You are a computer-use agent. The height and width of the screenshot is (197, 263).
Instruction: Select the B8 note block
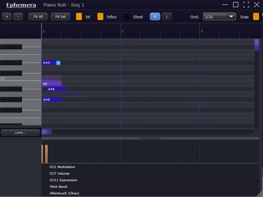51,84
